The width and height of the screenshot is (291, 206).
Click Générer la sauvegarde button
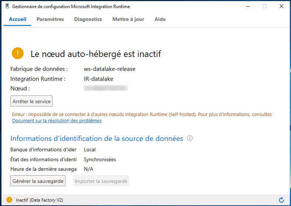coord(38,181)
